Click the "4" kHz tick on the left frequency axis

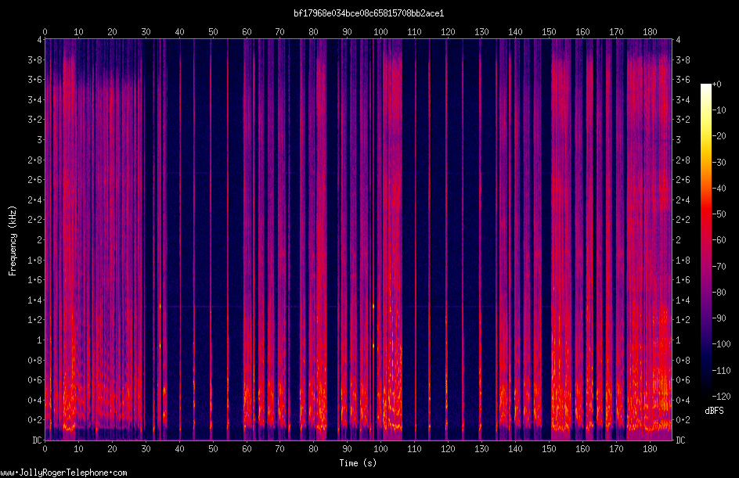(40, 40)
